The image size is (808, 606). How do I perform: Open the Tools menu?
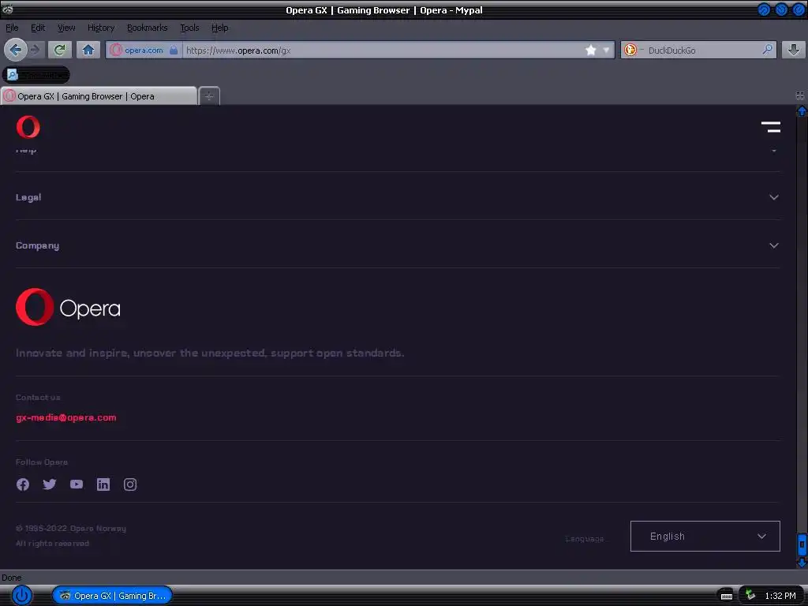[189, 28]
